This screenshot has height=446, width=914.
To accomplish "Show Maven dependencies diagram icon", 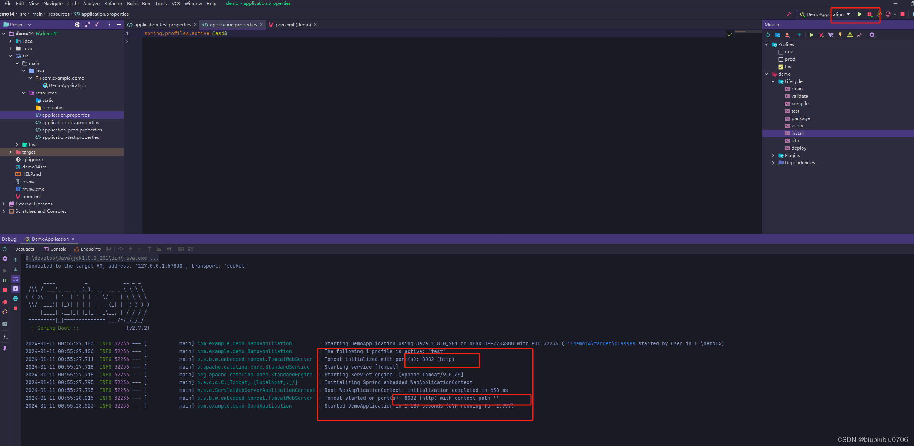I will click(x=850, y=35).
